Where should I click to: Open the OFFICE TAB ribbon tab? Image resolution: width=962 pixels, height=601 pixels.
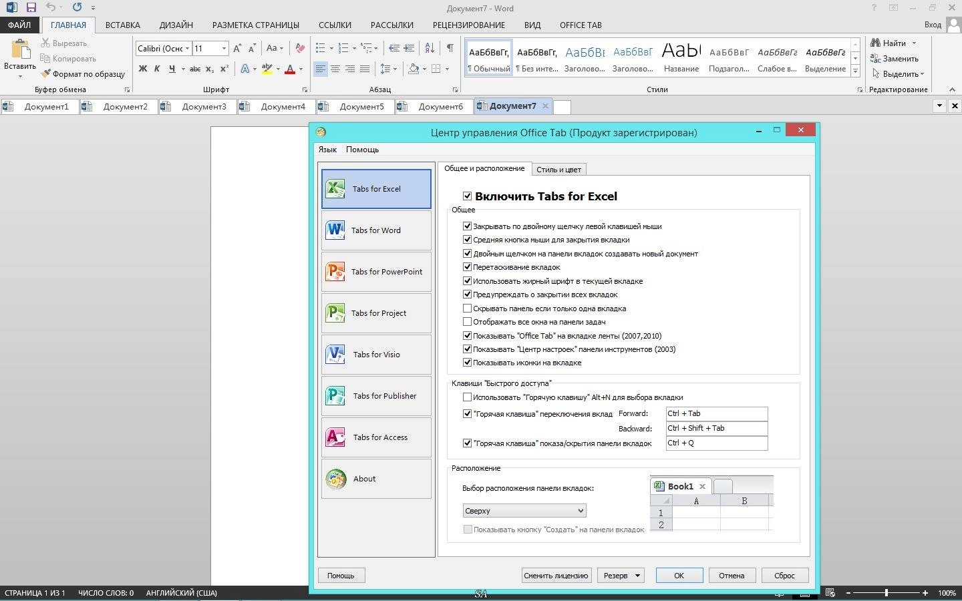click(x=581, y=25)
